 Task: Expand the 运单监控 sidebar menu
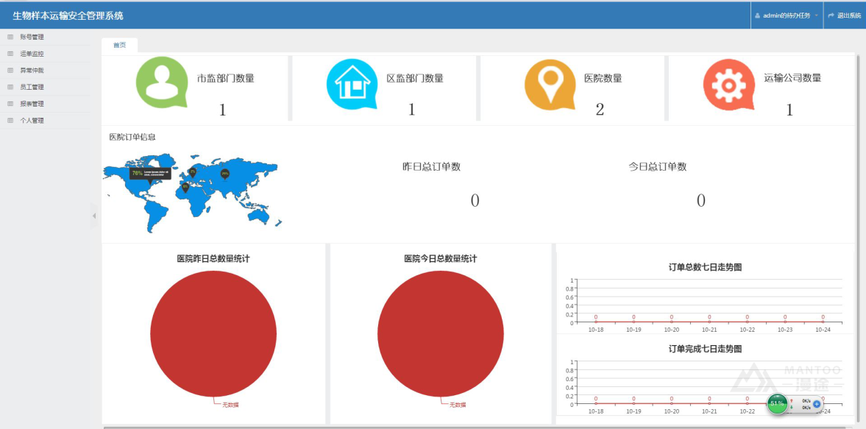pyautogui.click(x=32, y=54)
